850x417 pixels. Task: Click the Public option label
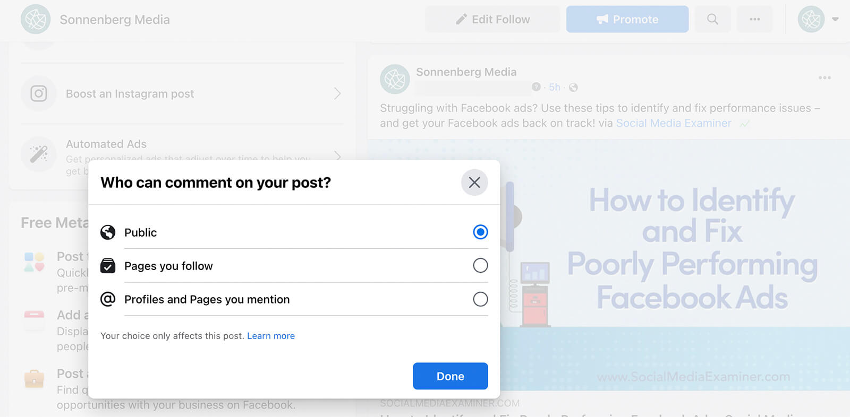[x=140, y=232]
